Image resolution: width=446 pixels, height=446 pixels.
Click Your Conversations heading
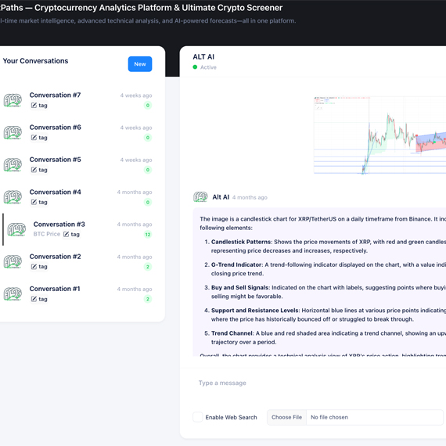pyautogui.click(x=35, y=61)
